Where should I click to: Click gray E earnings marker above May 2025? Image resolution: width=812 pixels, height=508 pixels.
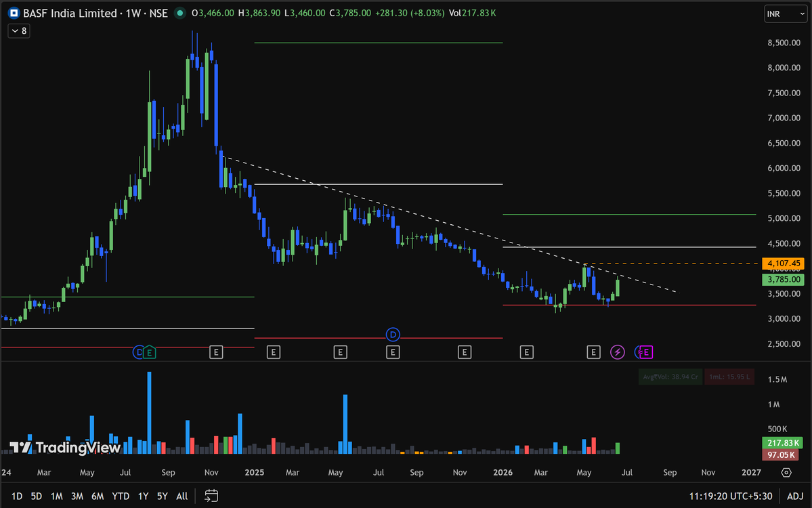pos(340,352)
